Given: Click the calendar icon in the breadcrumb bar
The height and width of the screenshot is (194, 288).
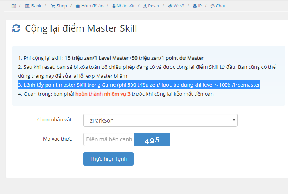Looking at the screenshot, I should (14, 6).
